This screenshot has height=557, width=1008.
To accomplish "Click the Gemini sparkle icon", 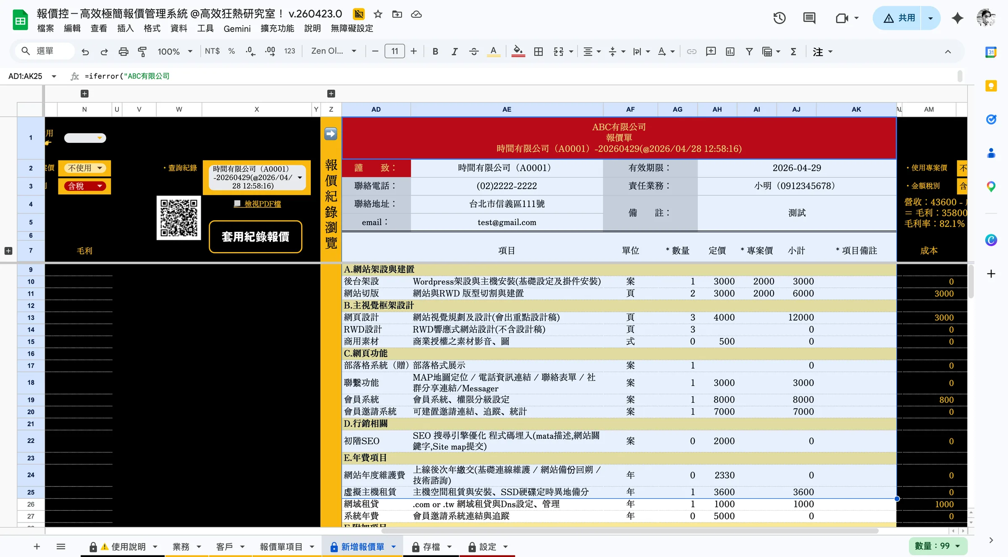I will [958, 18].
